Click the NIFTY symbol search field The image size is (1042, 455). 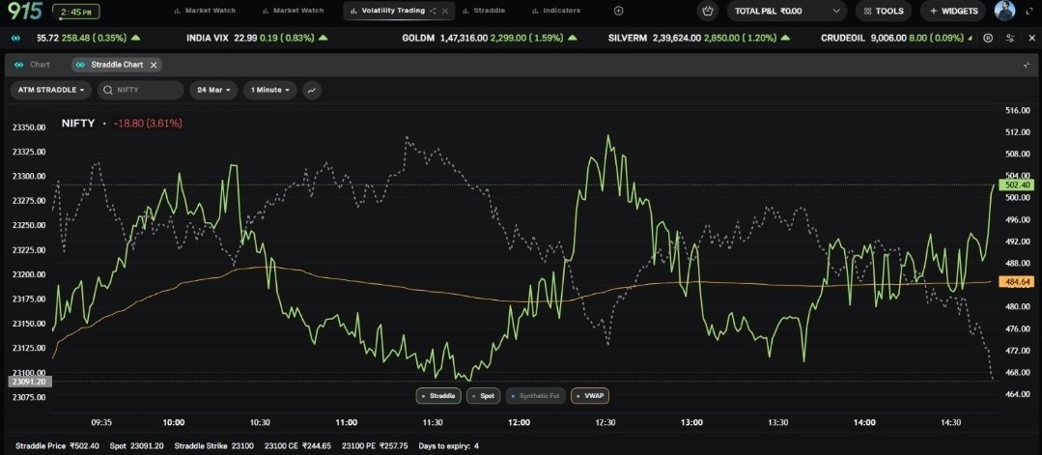point(140,90)
